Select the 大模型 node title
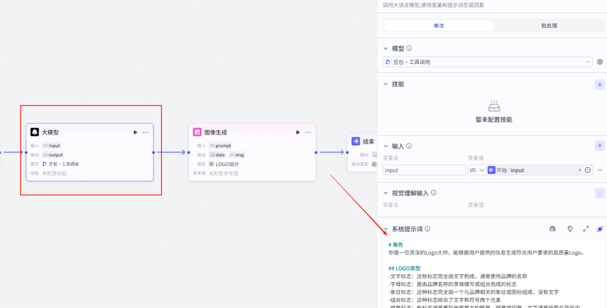607x308 pixels. point(51,132)
